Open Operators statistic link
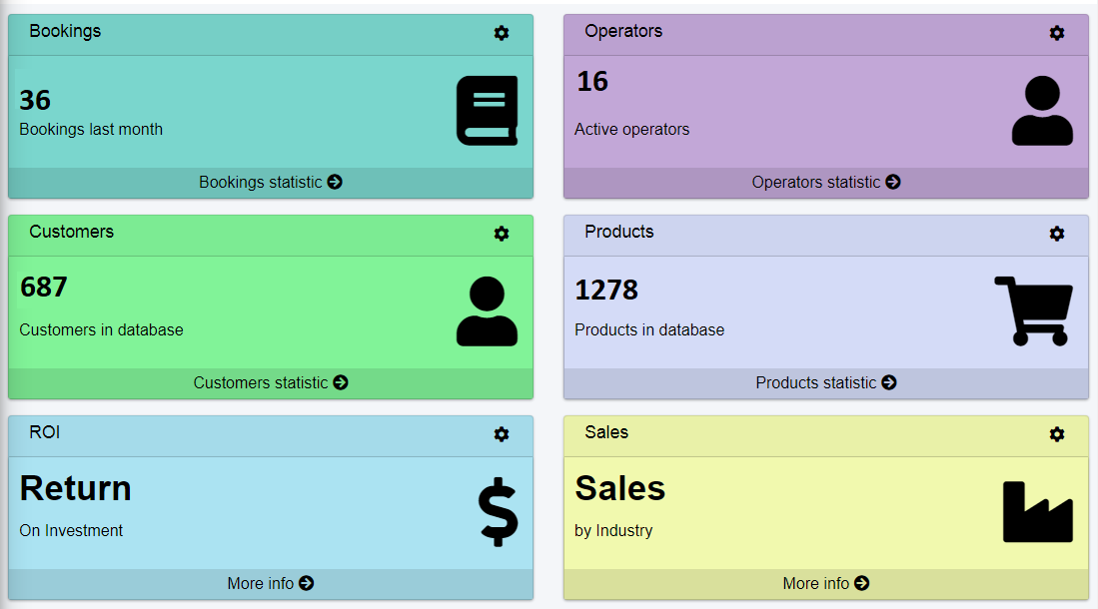This screenshot has height=609, width=1098. tap(826, 182)
